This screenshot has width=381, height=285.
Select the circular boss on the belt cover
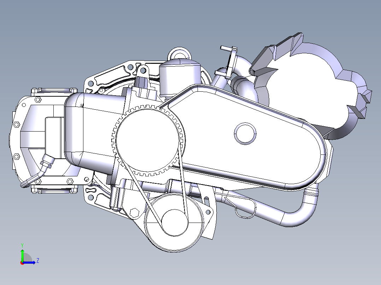245,134
